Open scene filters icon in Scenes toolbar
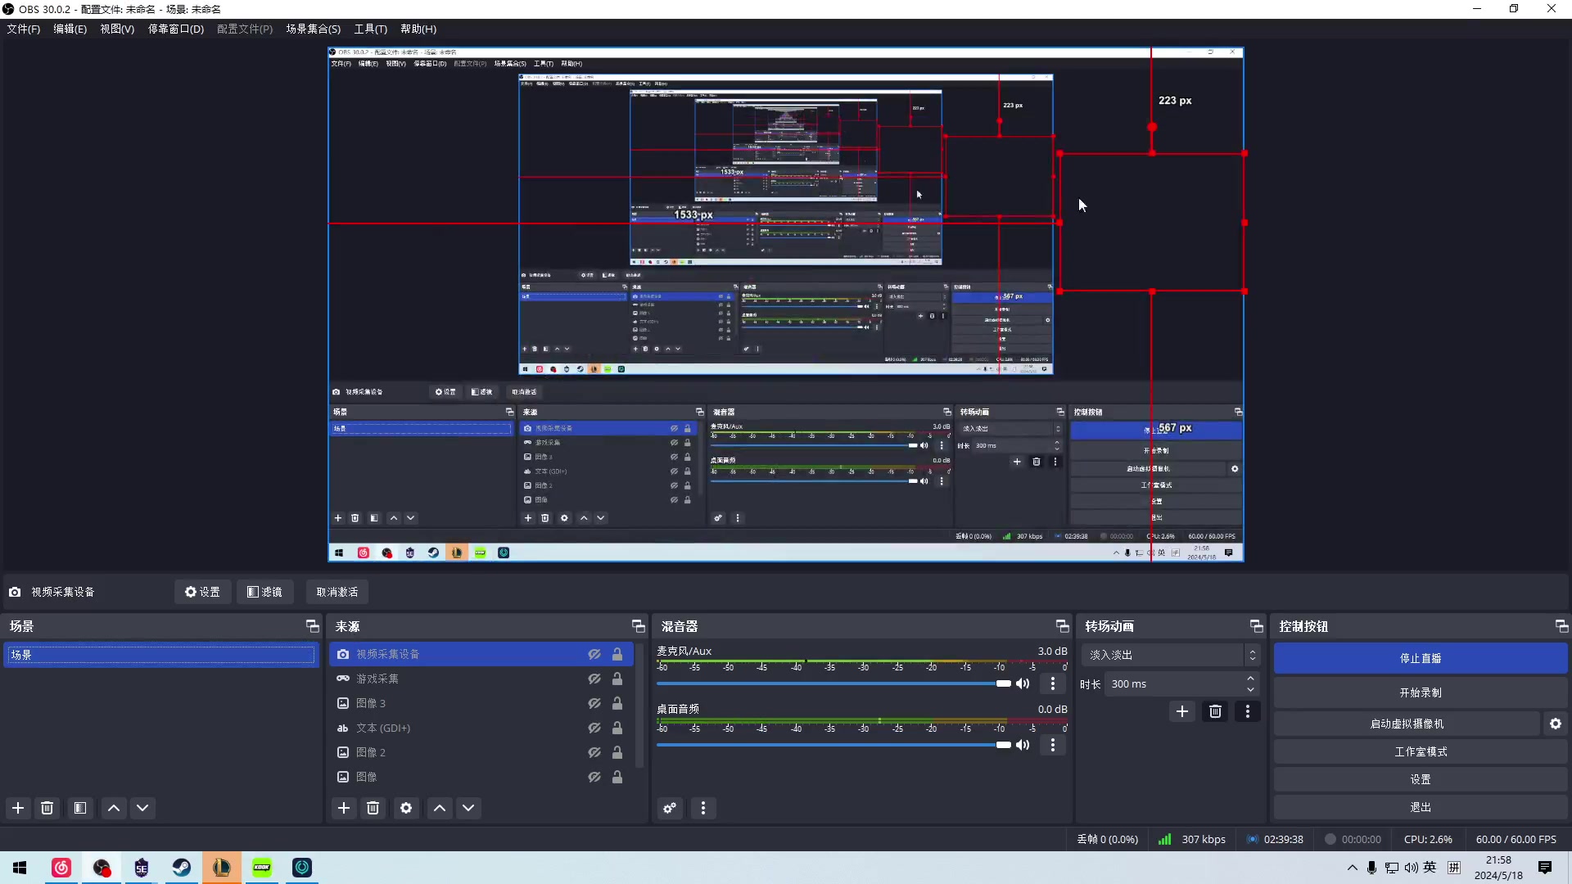Screen dimensions: 1572x884 (80, 808)
